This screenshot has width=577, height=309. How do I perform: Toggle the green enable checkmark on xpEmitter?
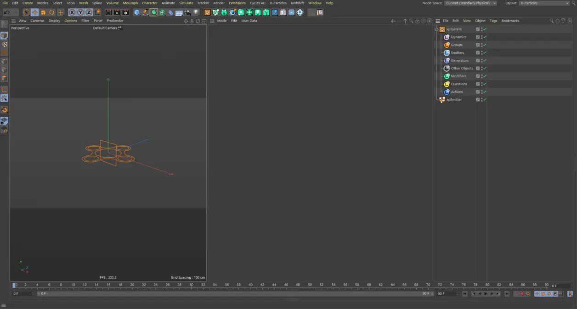click(484, 99)
